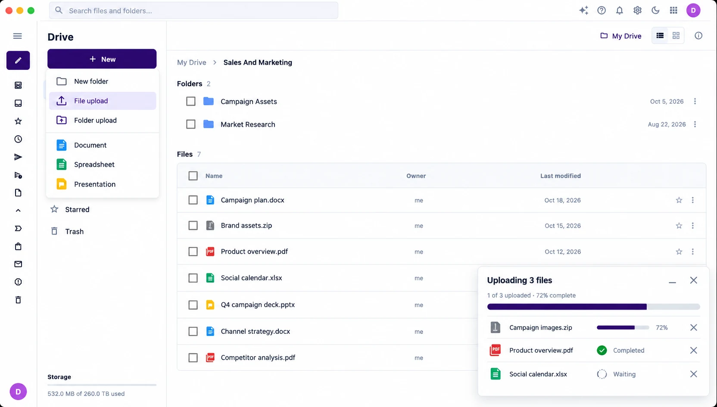Viewport: 717px width, 407px height.
Task: Open the starred icon in left rail
Action: point(18,121)
